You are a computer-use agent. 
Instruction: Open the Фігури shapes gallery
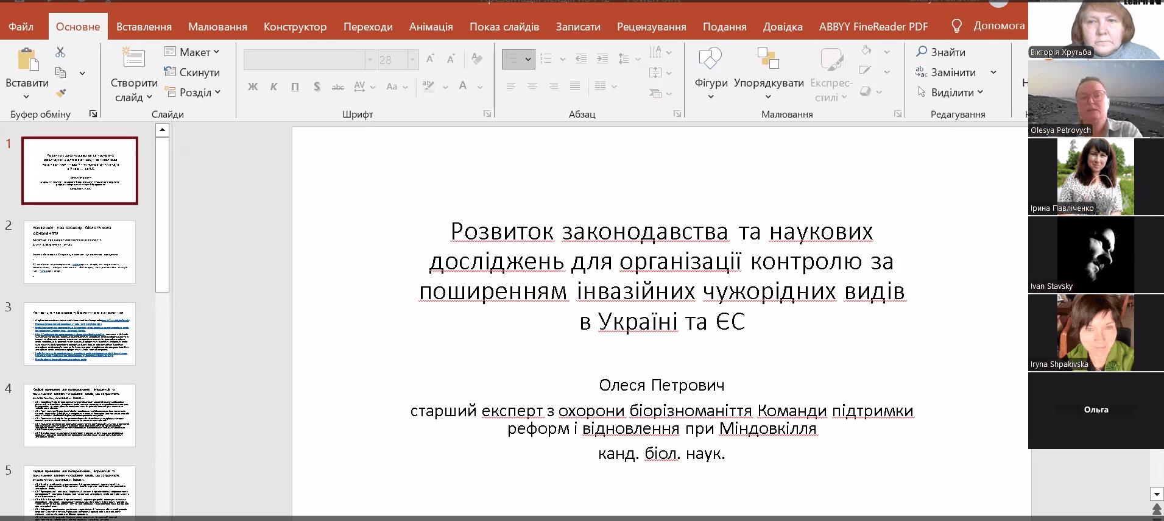pyautogui.click(x=711, y=60)
